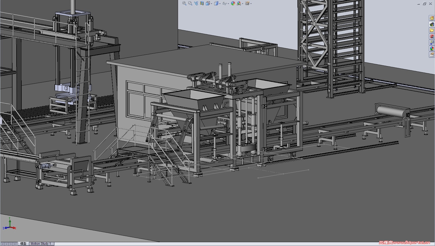
Task: Open the View Settings dropdown arrow
Action: [x=251, y=4]
